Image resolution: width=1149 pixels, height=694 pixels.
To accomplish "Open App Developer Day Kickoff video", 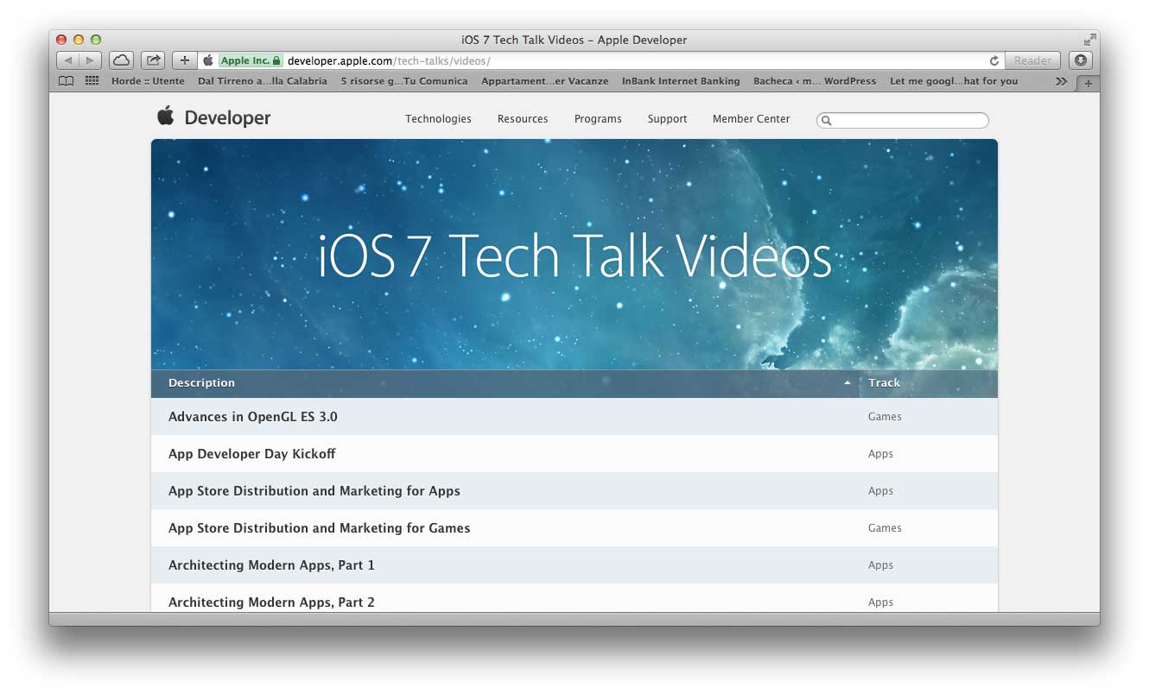I will pos(252,454).
